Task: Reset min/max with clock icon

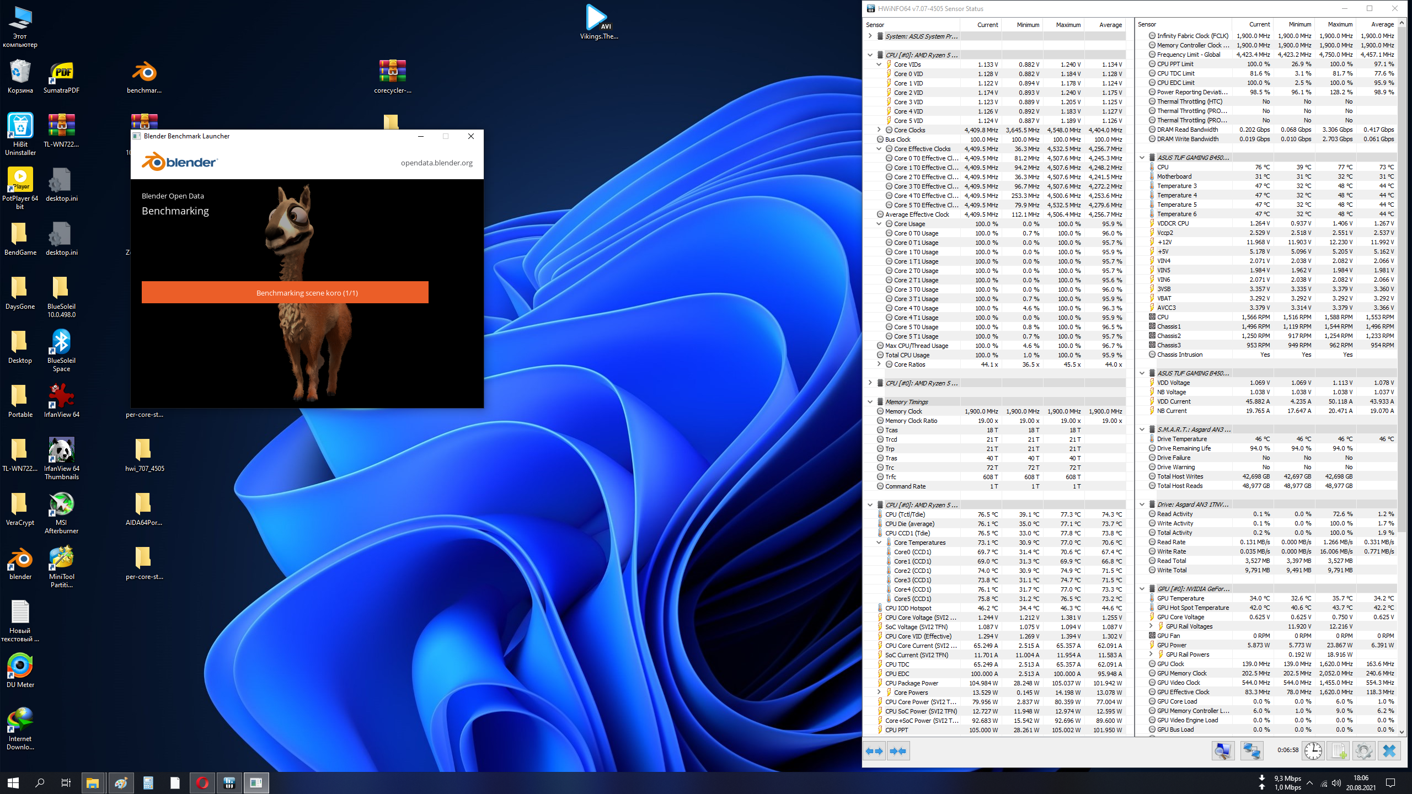Action: tap(1313, 751)
